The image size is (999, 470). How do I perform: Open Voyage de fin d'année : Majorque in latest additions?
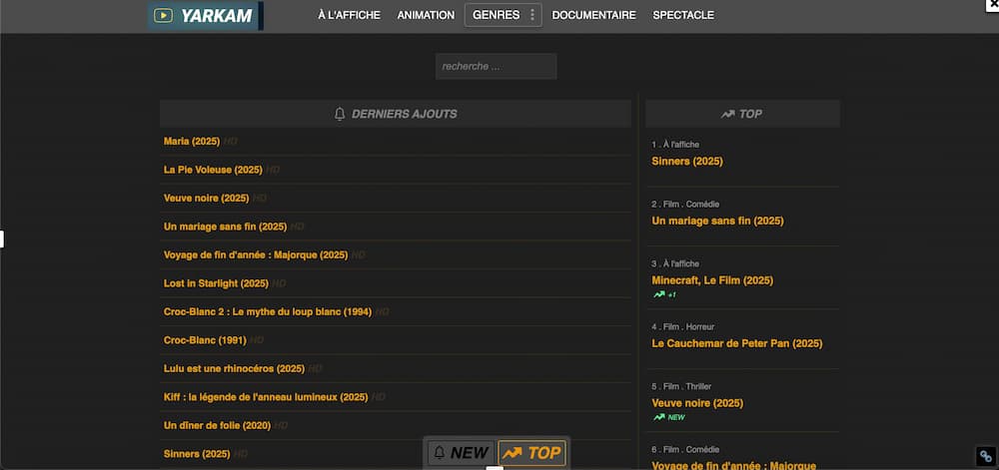tap(256, 255)
